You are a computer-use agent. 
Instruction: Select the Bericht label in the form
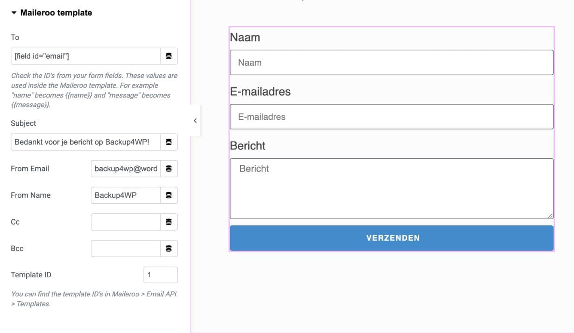[x=248, y=146]
